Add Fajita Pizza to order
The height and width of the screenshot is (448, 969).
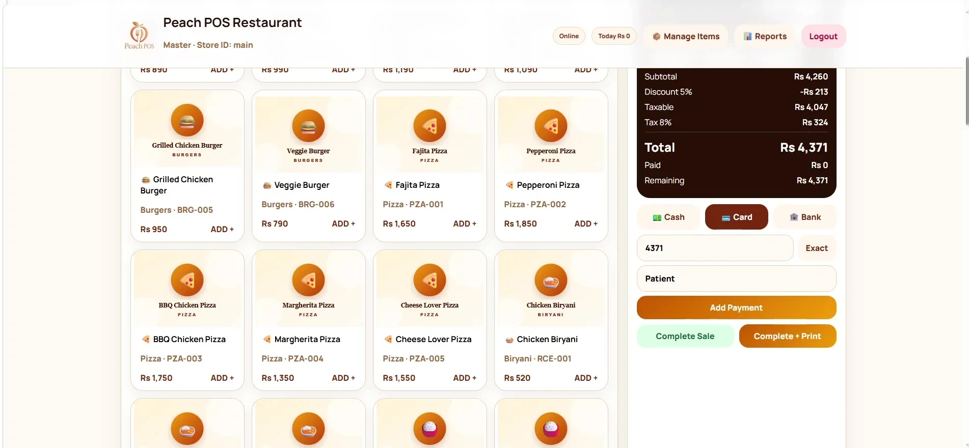click(x=465, y=223)
